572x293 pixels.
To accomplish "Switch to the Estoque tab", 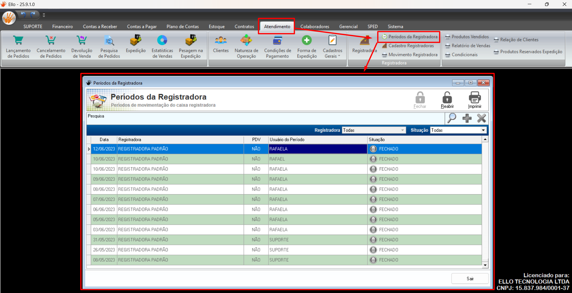I will 216,27.
